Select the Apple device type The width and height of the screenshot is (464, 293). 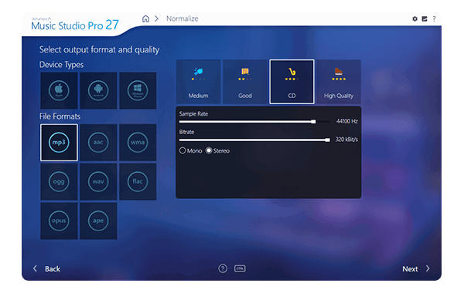[x=59, y=90]
